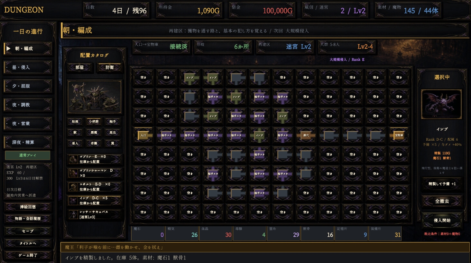This screenshot has height=263, width=471.
Task: Click the orange pit trap tile in the corridor
Action: (306, 135)
